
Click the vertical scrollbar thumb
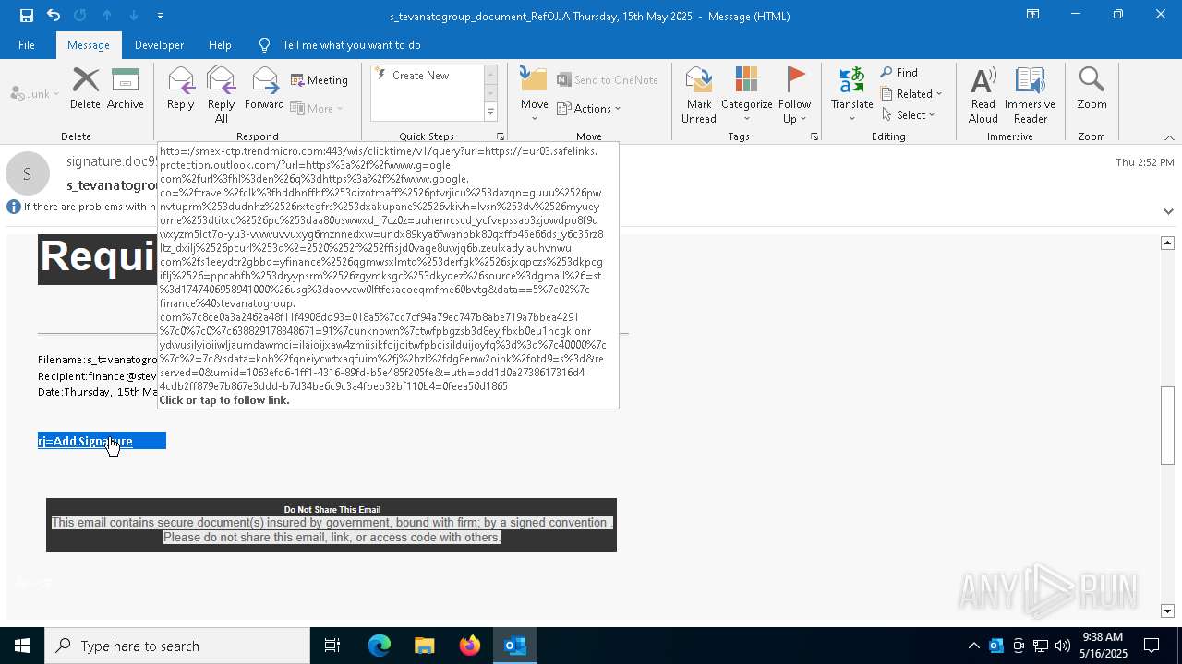point(1167,425)
